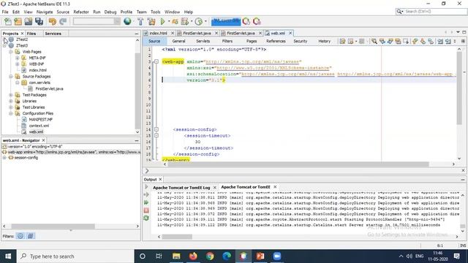Switch to the Servlets view of web.xml

(x=203, y=41)
